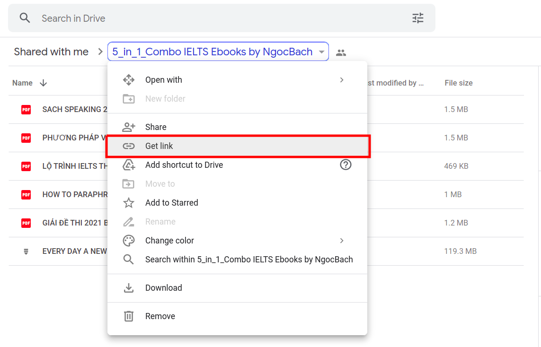The image size is (541, 347).
Task: Toggle name sort direction arrow
Action: pyautogui.click(x=44, y=83)
